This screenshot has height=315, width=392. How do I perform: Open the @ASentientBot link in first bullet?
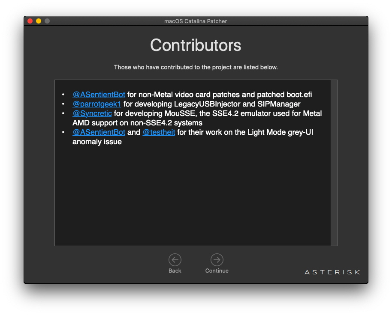point(99,95)
